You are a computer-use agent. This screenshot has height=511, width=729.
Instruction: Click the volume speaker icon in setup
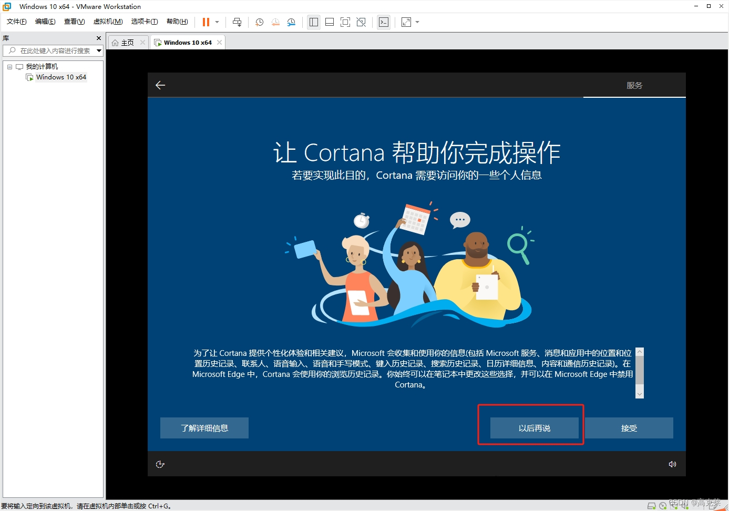[x=672, y=464]
